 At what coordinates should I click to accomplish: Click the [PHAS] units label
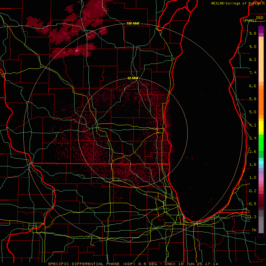tap(250, 21)
